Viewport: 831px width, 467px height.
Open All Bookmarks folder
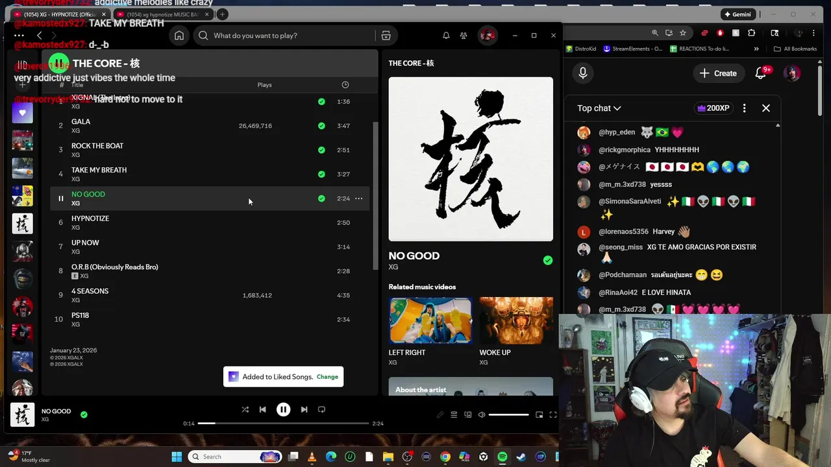click(x=795, y=49)
